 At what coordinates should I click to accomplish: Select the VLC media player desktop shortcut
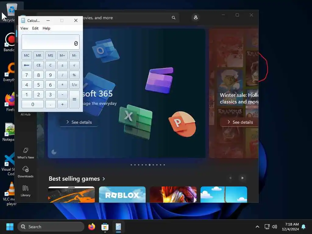10,193
